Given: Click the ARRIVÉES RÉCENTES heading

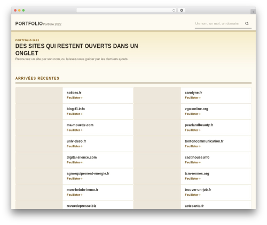Looking at the screenshot, I should pyautogui.click(x=37, y=78).
